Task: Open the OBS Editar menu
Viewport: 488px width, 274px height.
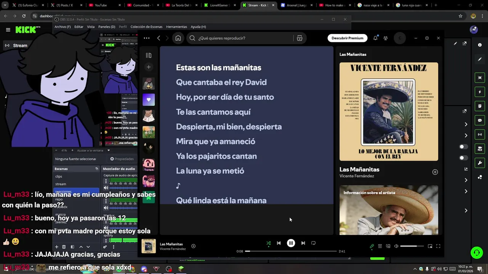Action: pyautogui.click(x=79, y=27)
